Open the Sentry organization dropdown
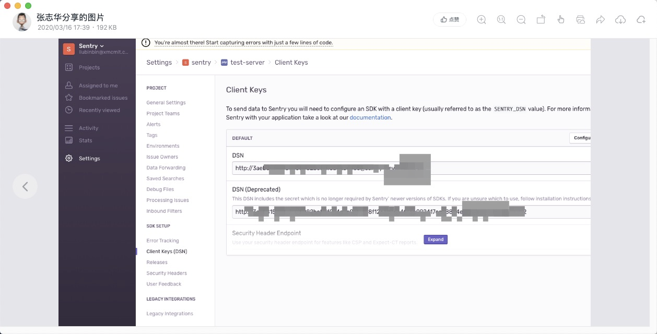The image size is (657, 334). (x=91, y=46)
